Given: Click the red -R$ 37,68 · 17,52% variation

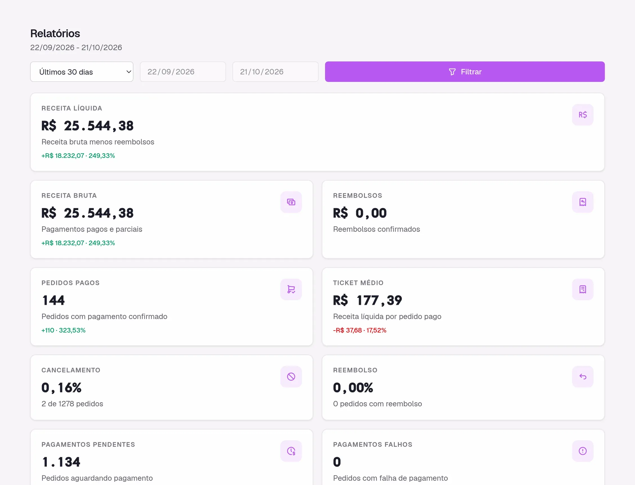Looking at the screenshot, I should point(360,330).
